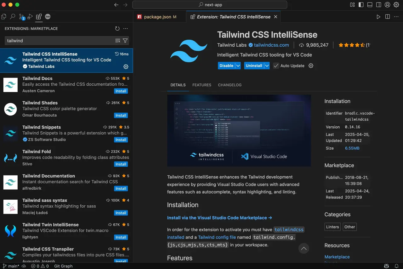403x269 pixels.
Task: Open notifications bell in status bar
Action: [397, 266]
